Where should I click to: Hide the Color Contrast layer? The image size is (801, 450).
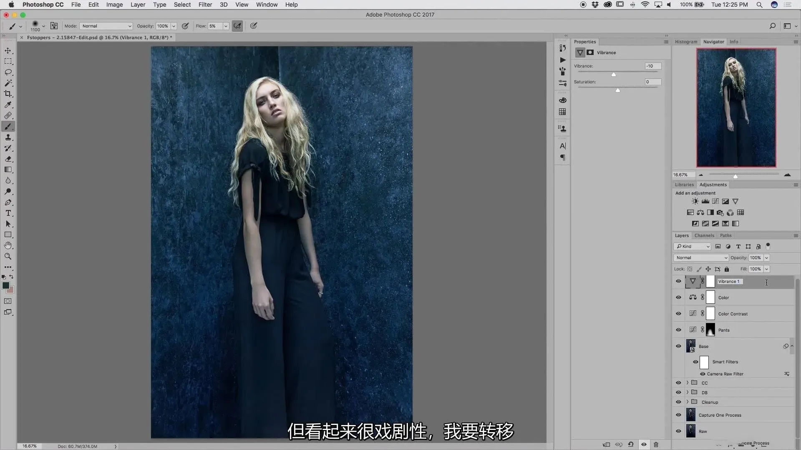678,314
